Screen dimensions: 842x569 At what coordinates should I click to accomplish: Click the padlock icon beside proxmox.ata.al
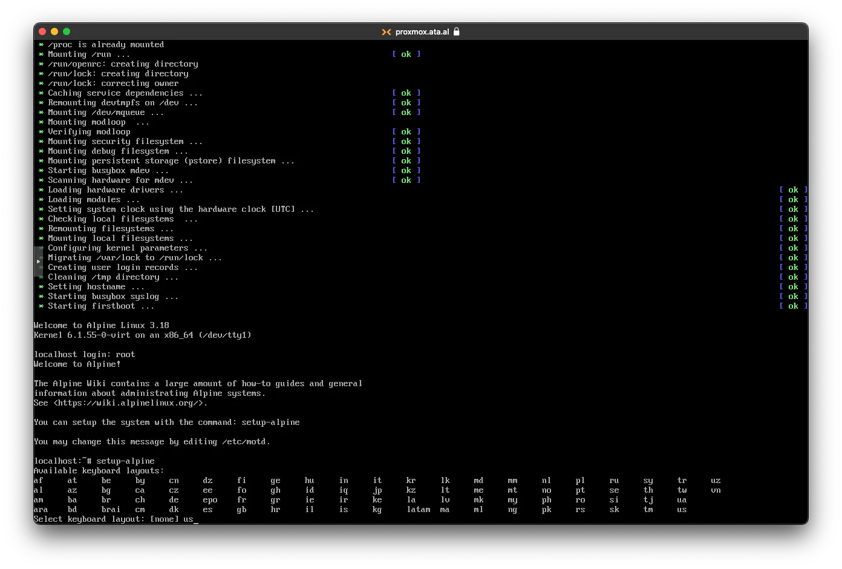click(x=456, y=31)
